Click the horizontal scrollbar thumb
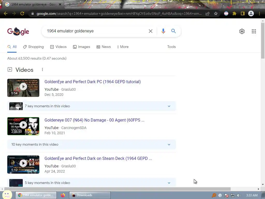The image size is (265, 199). pos(117,189)
